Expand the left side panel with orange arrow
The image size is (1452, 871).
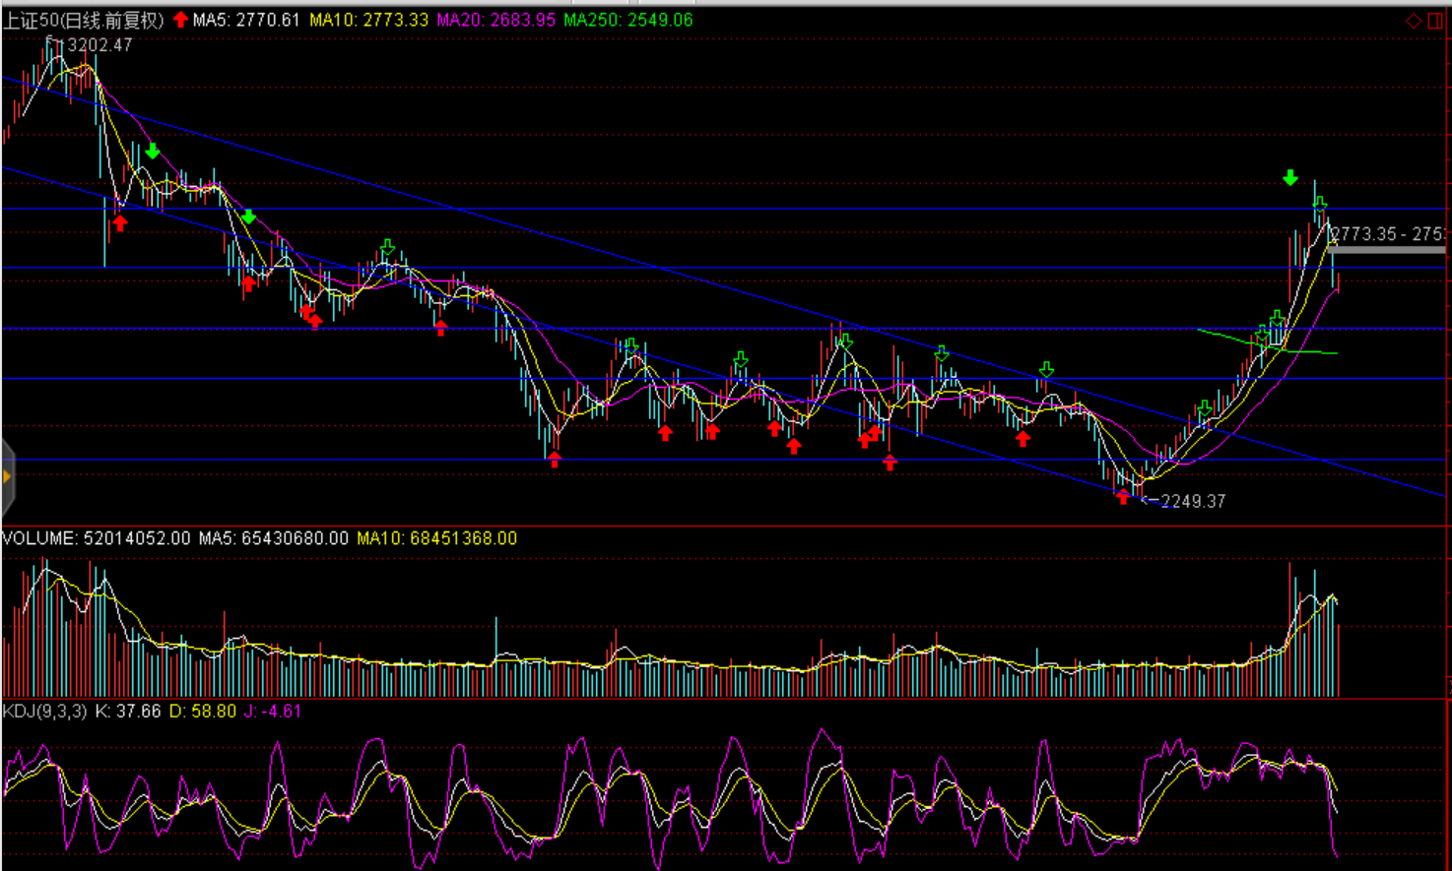point(7,477)
